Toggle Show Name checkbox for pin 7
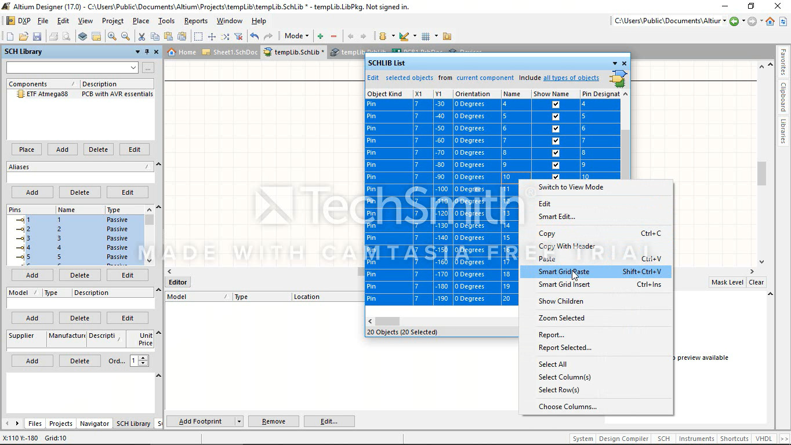Viewport: 791px width, 445px height. coord(556,141)
